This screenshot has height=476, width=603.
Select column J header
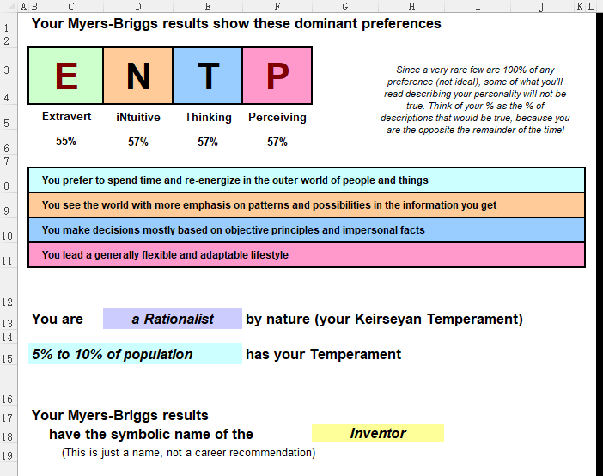(542, 7)
